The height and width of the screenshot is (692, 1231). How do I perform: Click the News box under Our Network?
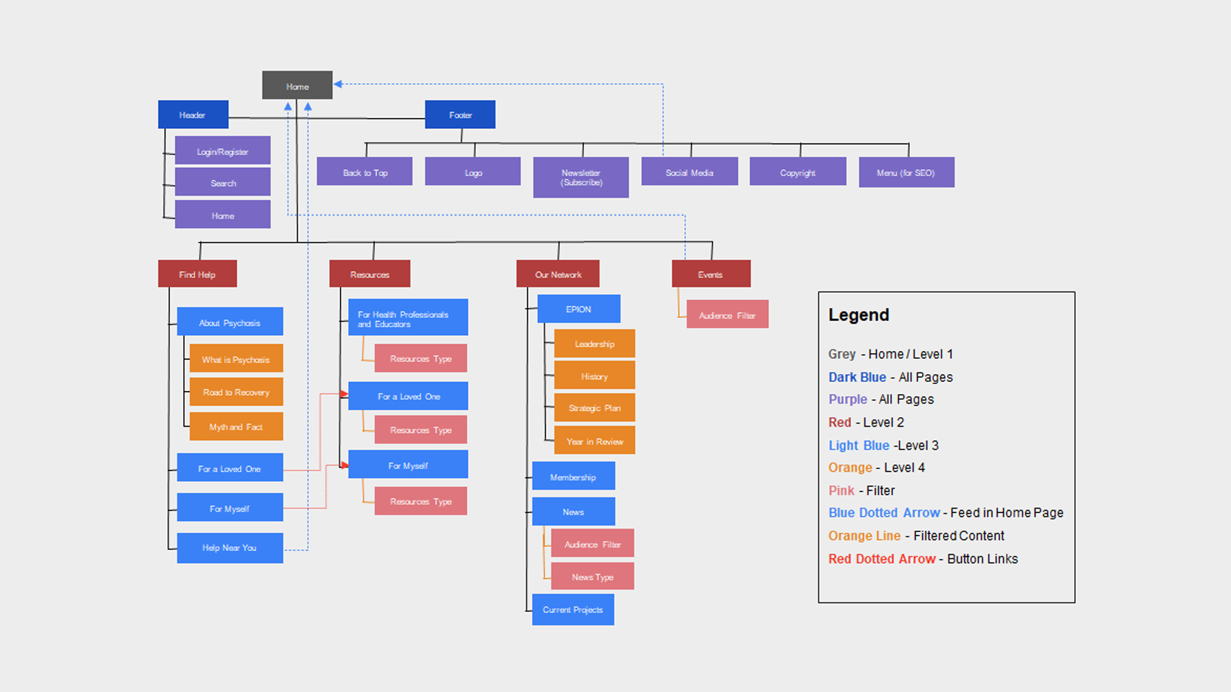pyautogui.click(x=573, y=511)
